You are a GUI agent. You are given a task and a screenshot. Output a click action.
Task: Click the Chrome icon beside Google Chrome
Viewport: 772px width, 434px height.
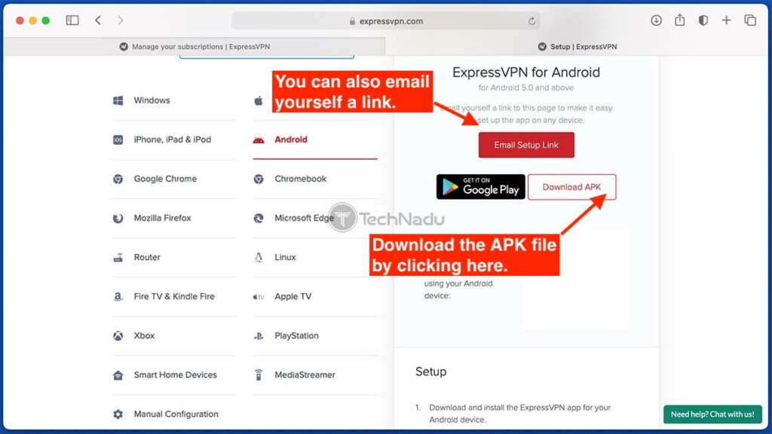pos(118,179)
